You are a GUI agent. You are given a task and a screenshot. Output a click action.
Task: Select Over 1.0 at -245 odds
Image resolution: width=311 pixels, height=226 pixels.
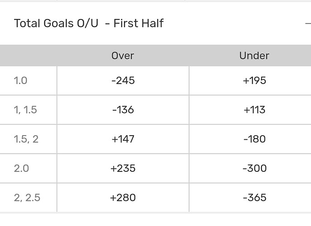coord(123,80)
